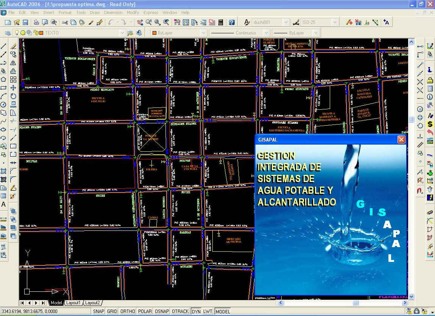This screenshot has width=435, height=316.
Task: Switch to the Layout1 tab
Action: [73, 303]
